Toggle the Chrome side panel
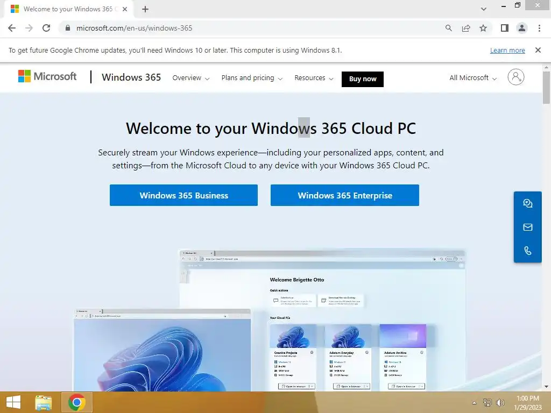The image size is (551, 413). pyautogui.click(x=505, y=28)
